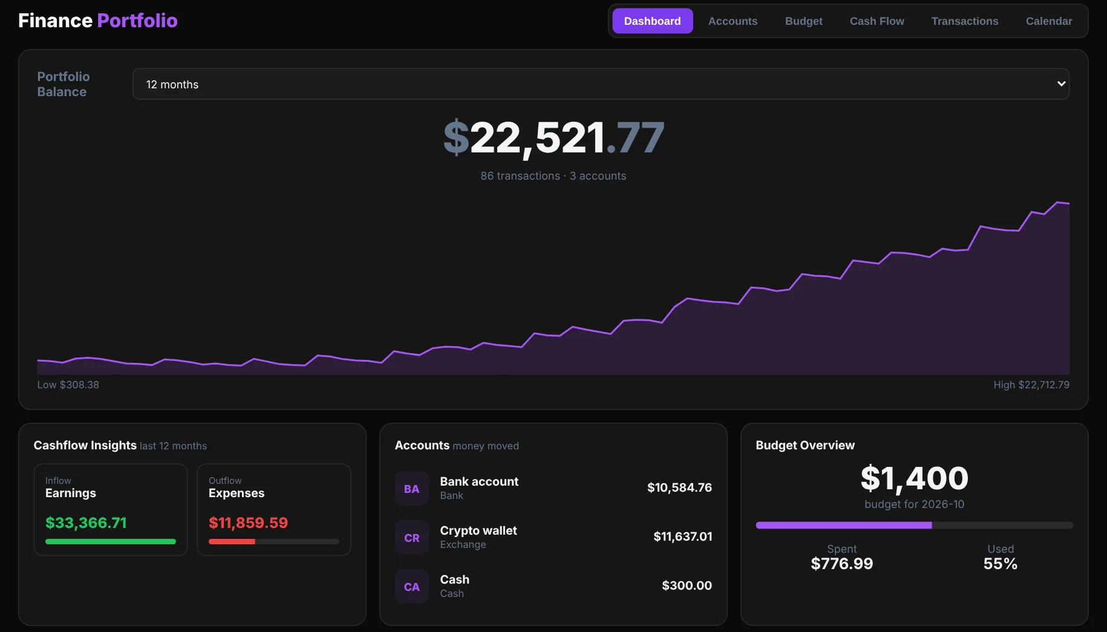Click the Low $308.38 label
This screenshot has height=632, width=1107.
click(68, 385)
